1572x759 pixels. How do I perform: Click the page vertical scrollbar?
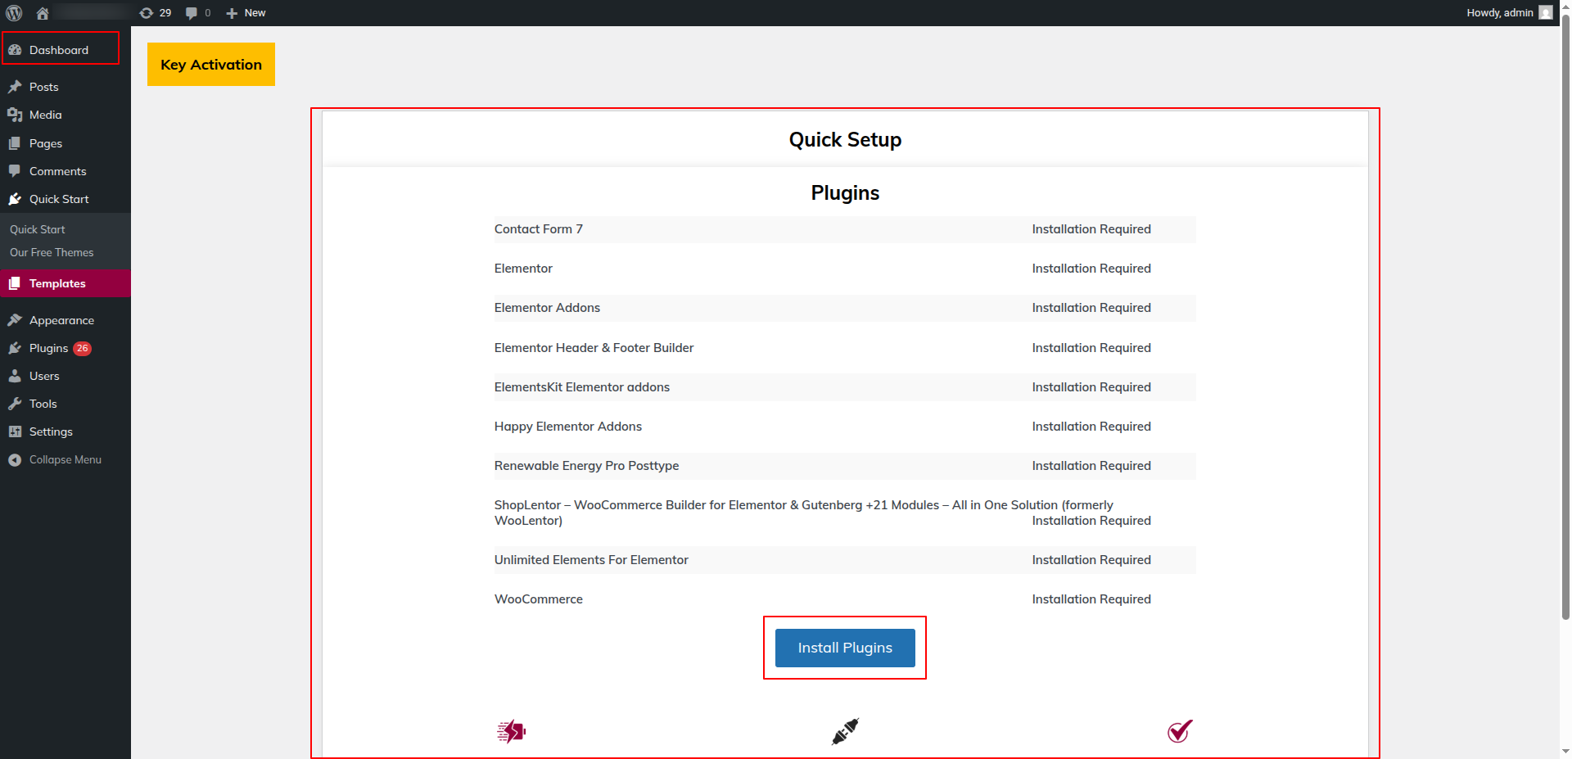[x=1565, y=328]
